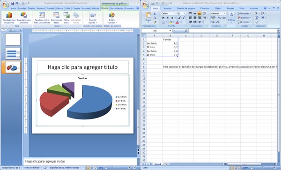Undo the last action in PowerPoint
The height and width of the screenshot is (170, 281).
pyautogui.click(x=17, y=3)
